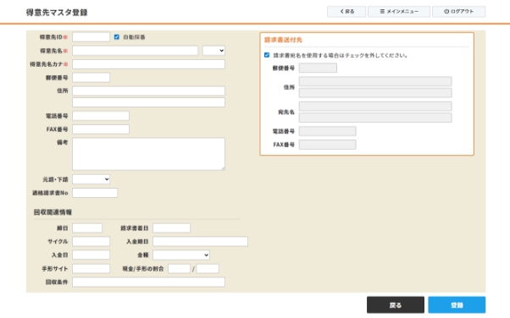Click the 回収関連情報 section heading

(53, 212)
